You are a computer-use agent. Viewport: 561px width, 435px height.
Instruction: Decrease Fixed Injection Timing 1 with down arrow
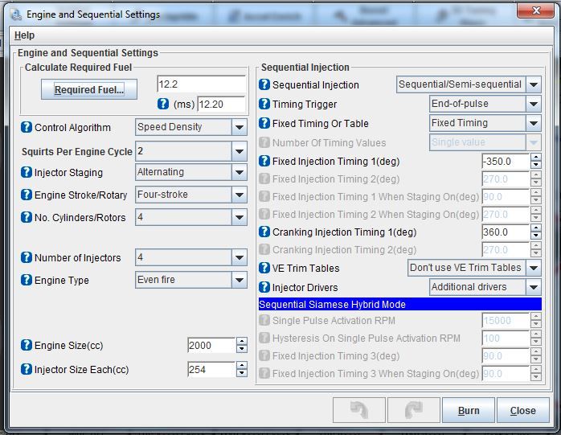535,165
